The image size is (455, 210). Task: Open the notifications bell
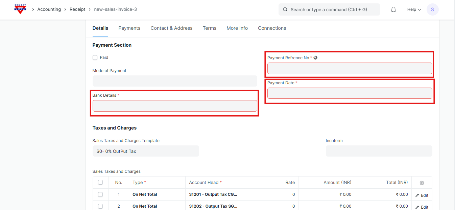pos(393,9)
